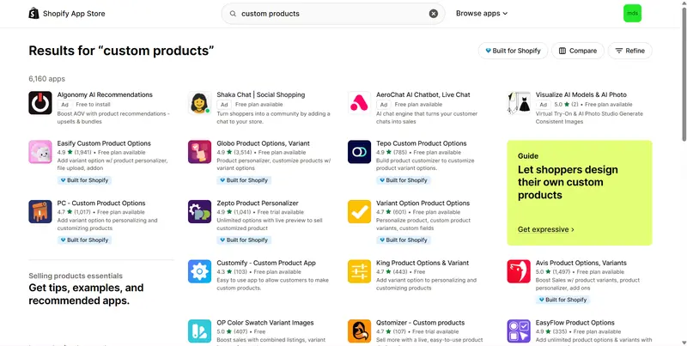Open Tepo Custom Product Options icon

pos(359,152)
